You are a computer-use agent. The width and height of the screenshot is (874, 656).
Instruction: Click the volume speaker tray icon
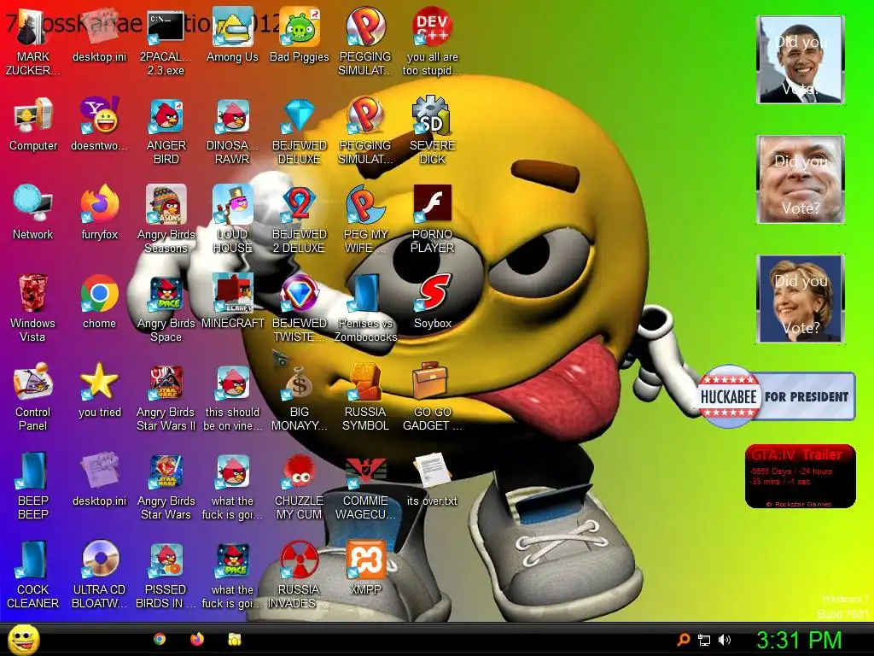pos(724,641)
